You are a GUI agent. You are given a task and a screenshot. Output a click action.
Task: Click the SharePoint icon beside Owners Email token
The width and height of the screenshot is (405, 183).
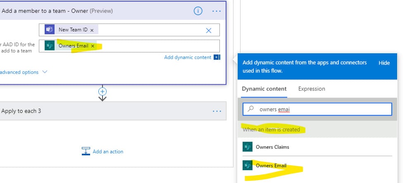(x=49, y=45)
